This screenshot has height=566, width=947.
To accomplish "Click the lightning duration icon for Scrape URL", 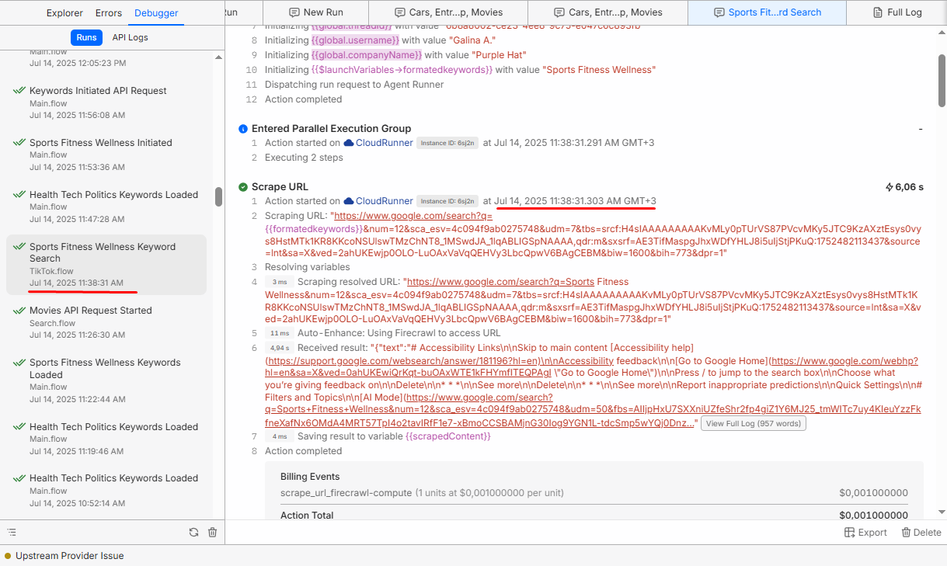I will click(890, 187).
